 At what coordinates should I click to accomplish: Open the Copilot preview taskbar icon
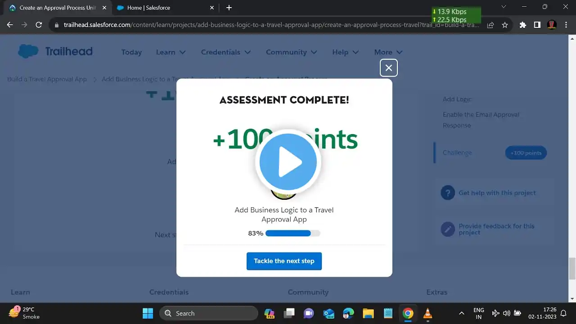tap(270, 313)
